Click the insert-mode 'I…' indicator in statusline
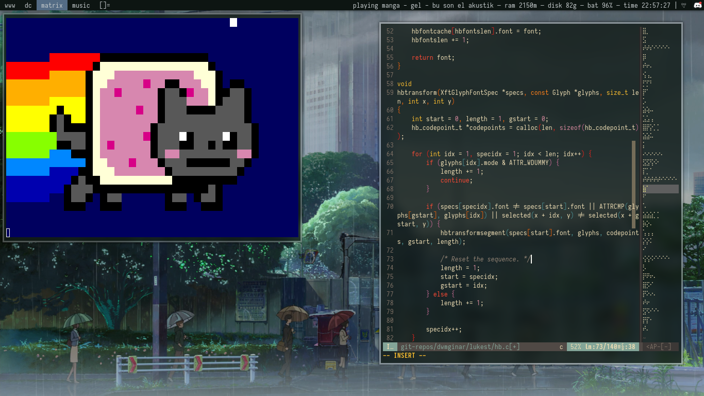Image resolution: width=704 pixels, height=396 pixels. tap(390, 347)
